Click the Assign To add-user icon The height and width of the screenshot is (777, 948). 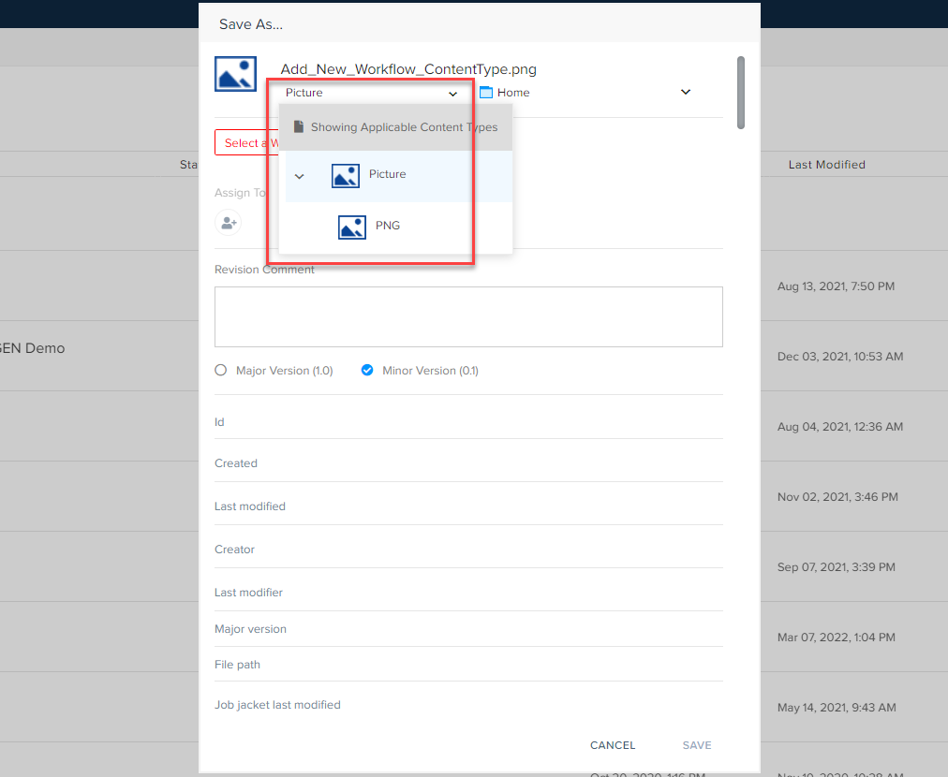coord(229,223)
